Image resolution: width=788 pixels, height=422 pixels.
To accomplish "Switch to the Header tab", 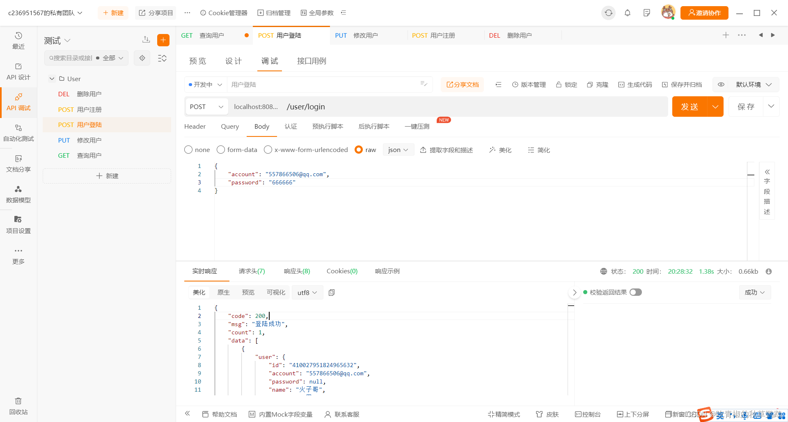I will point(195,126).
